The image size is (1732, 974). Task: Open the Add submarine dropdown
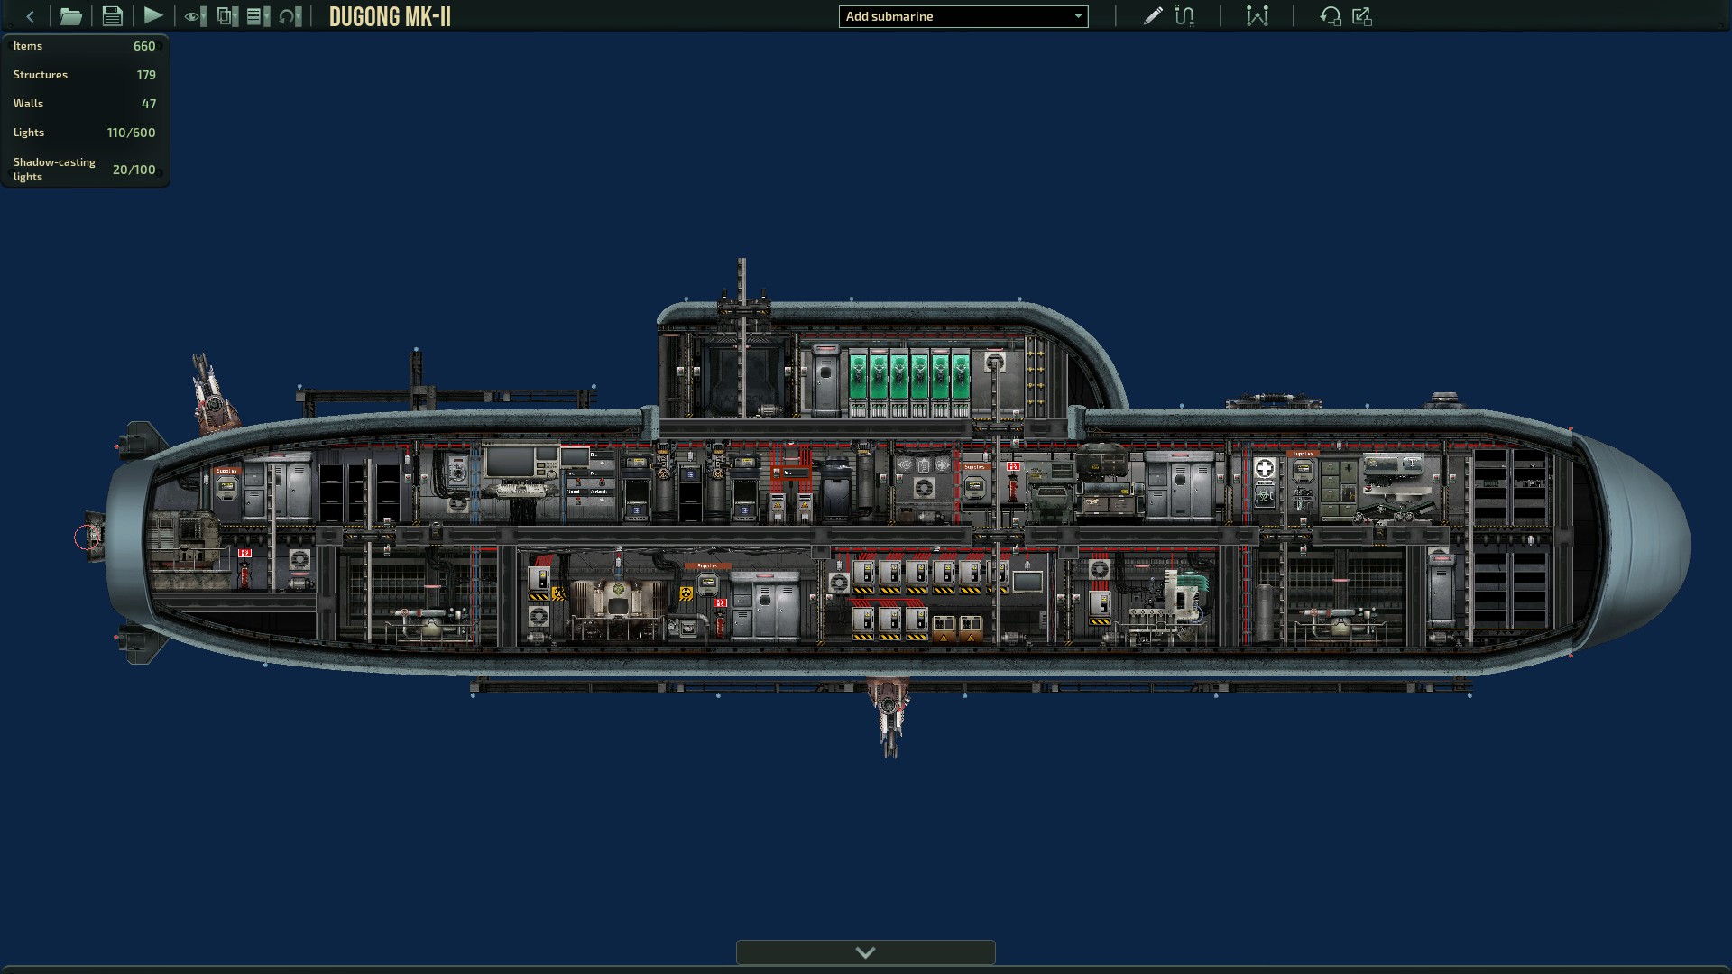tap(963, 16)
